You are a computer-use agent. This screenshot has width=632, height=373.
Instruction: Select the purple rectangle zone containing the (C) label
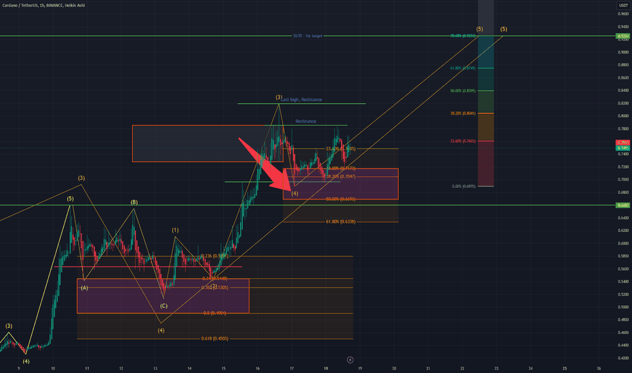point(163,296)
